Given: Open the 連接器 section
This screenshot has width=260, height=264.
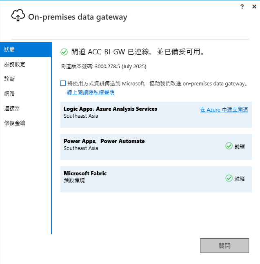Looking at the screenshot, I should [x=12, y=108].
